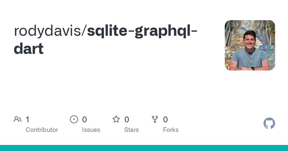Click the star icon
The width and height of the screenshot is (288, 151).
pos(116,119)
